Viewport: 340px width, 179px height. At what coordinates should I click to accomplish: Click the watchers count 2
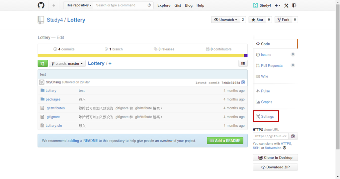point(243,20)
